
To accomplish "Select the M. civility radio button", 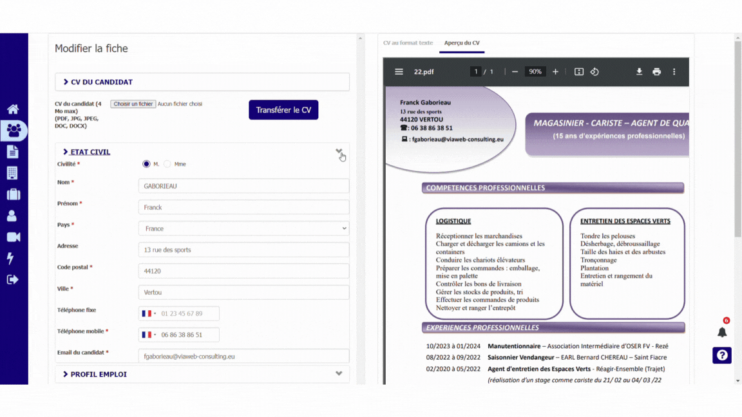I will [146, 164].
